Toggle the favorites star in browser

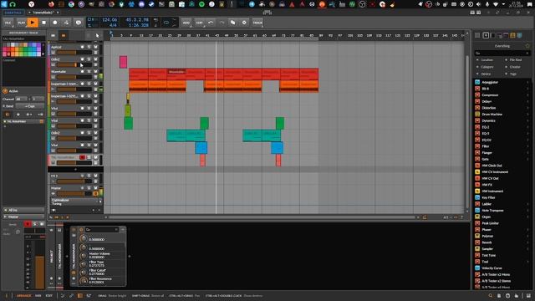[527, 46]
